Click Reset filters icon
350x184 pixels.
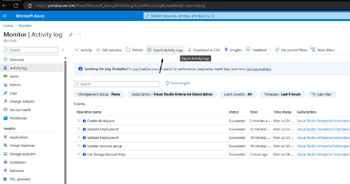[313, 50]
